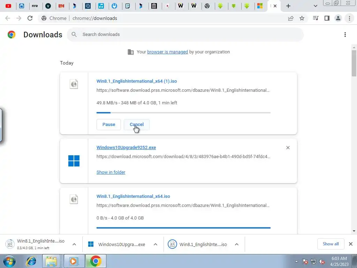Click the full progress bar of x64.iso
357x268 pixels.
[x=183, y=228]
